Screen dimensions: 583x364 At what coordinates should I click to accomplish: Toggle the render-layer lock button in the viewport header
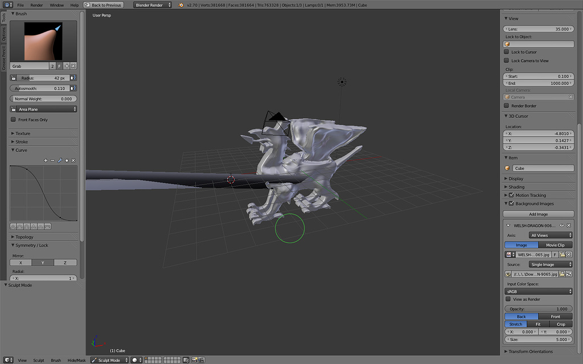tap(186, 360)
